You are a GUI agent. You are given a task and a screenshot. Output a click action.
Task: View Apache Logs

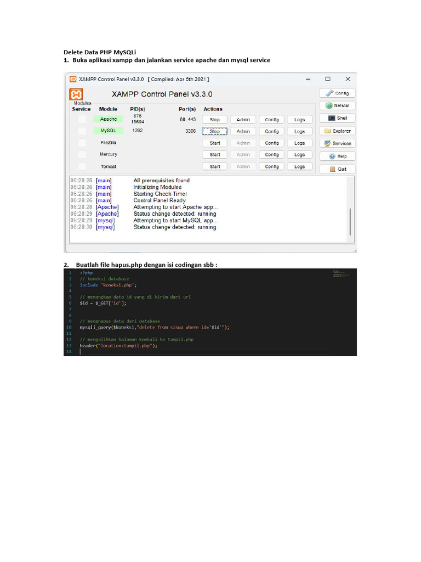point(300,120)
